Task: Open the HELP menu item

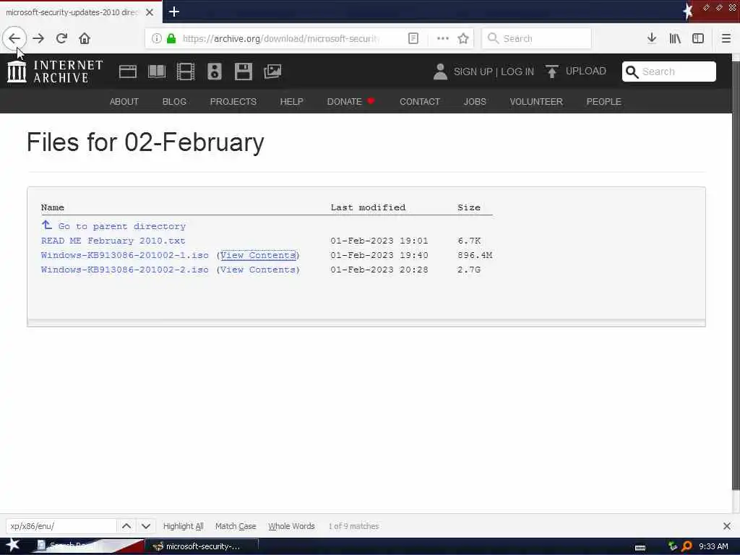Action: pyautogui.click(x=292, y=101)
